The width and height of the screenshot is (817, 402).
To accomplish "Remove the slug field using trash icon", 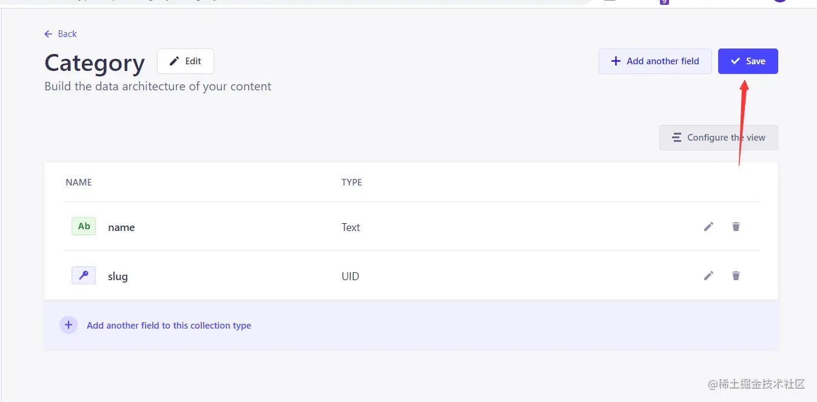I will 736,276.
